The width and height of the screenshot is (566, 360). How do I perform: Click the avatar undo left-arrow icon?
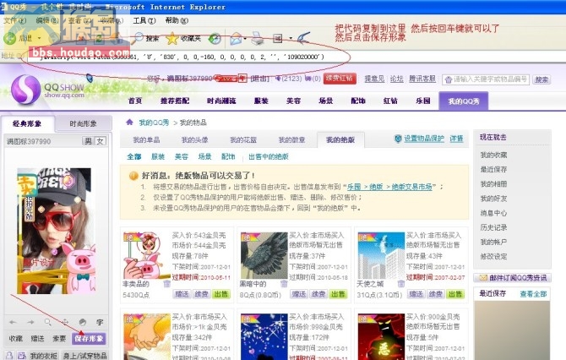coord(13,322)
